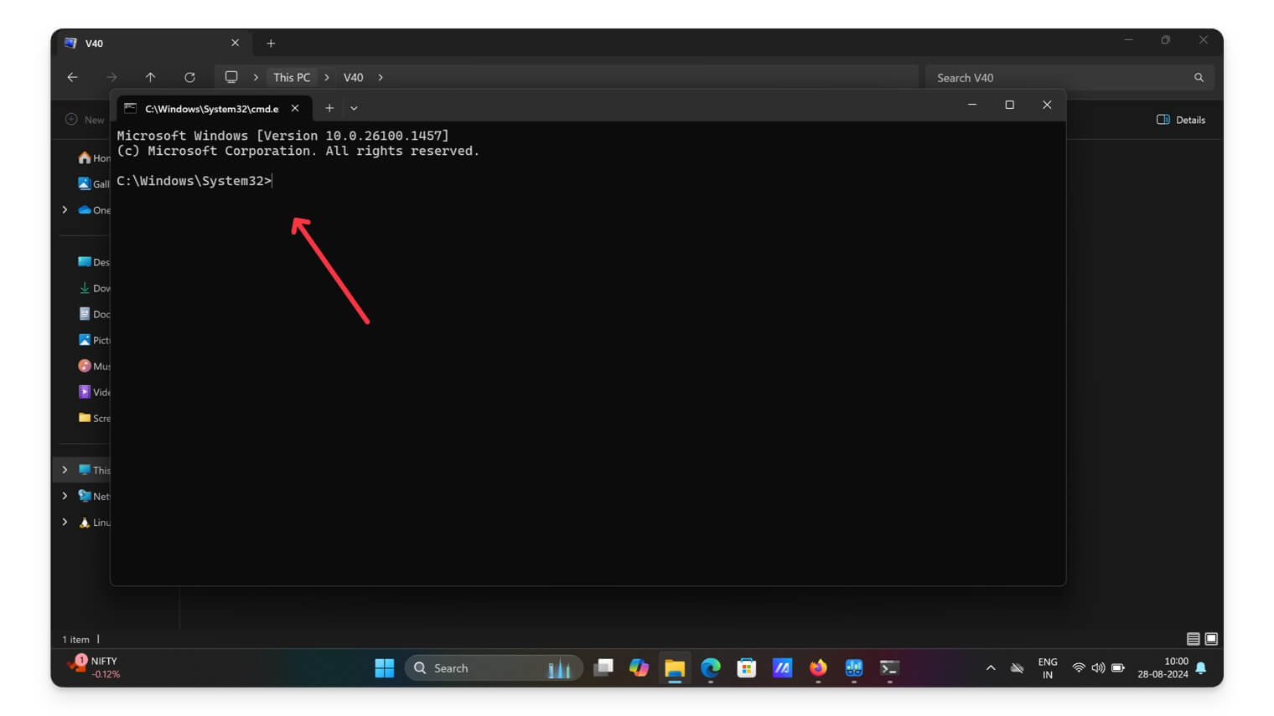Expand the chevron after V40 breadcrumb

coord(381,77)
